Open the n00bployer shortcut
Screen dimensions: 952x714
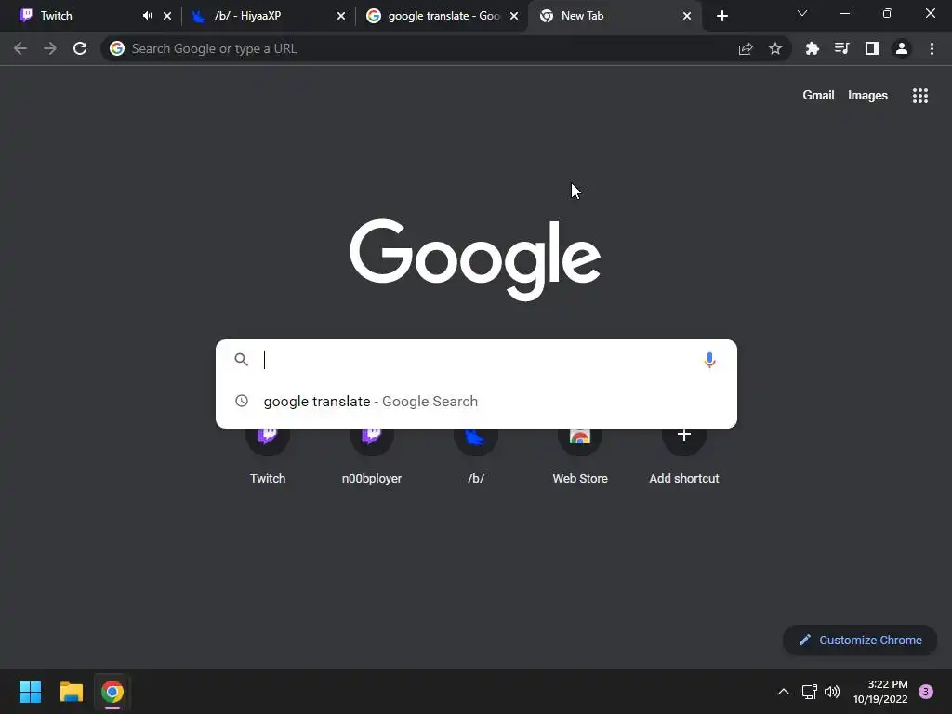[372, 455]
